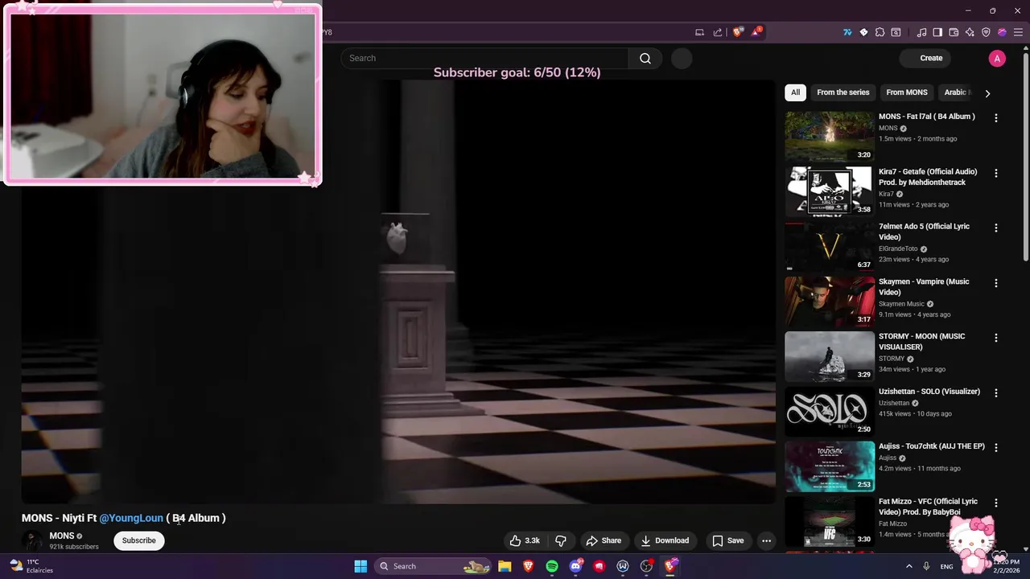The image size is (1030, 579).
Task: Toggle the Brave sidebar panel icon
Action: tap(937, 32)
